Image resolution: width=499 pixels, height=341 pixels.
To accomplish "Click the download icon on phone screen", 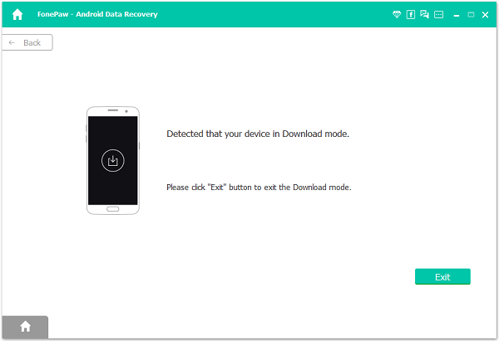I will pos(113,160).
